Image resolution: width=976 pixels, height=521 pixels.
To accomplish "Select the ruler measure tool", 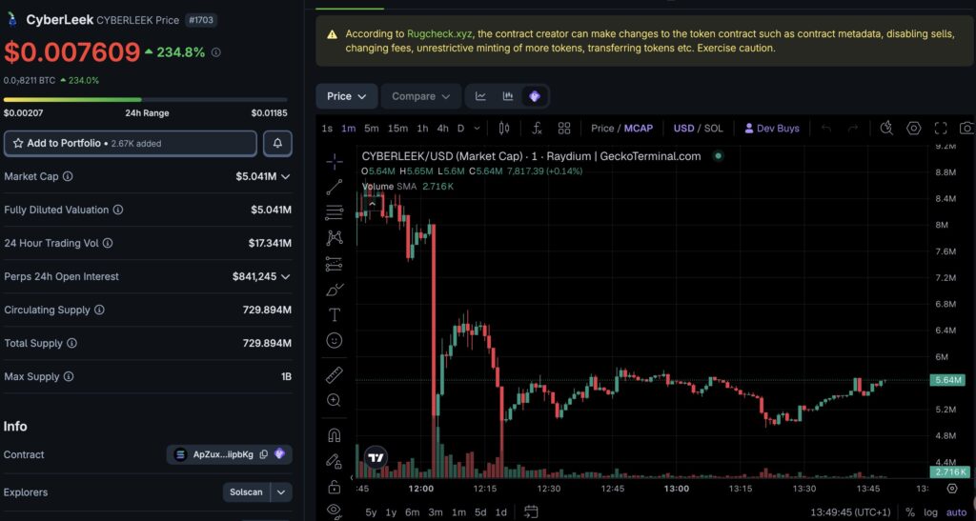I will click(x=335, y=375).
